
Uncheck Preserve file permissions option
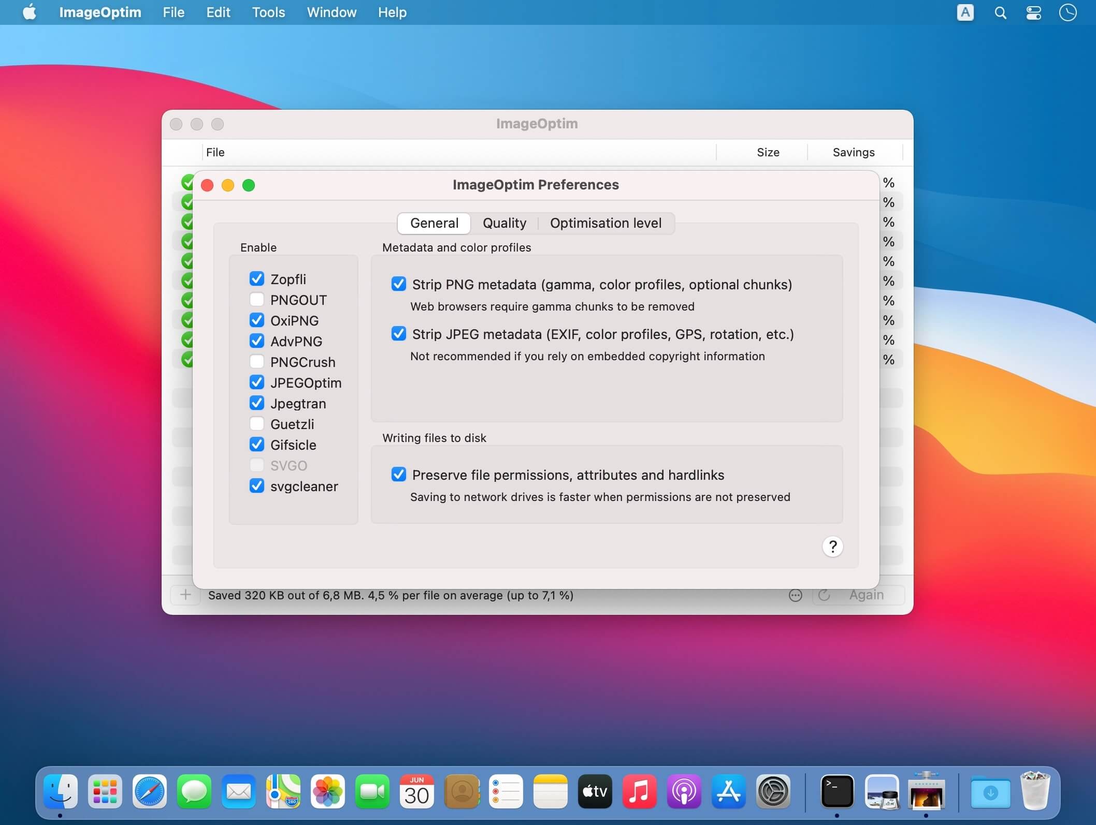point(399,475)
